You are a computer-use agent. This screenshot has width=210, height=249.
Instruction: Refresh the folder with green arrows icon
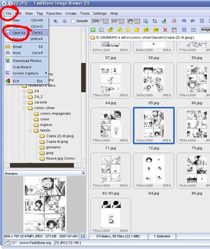coord(120,30)
